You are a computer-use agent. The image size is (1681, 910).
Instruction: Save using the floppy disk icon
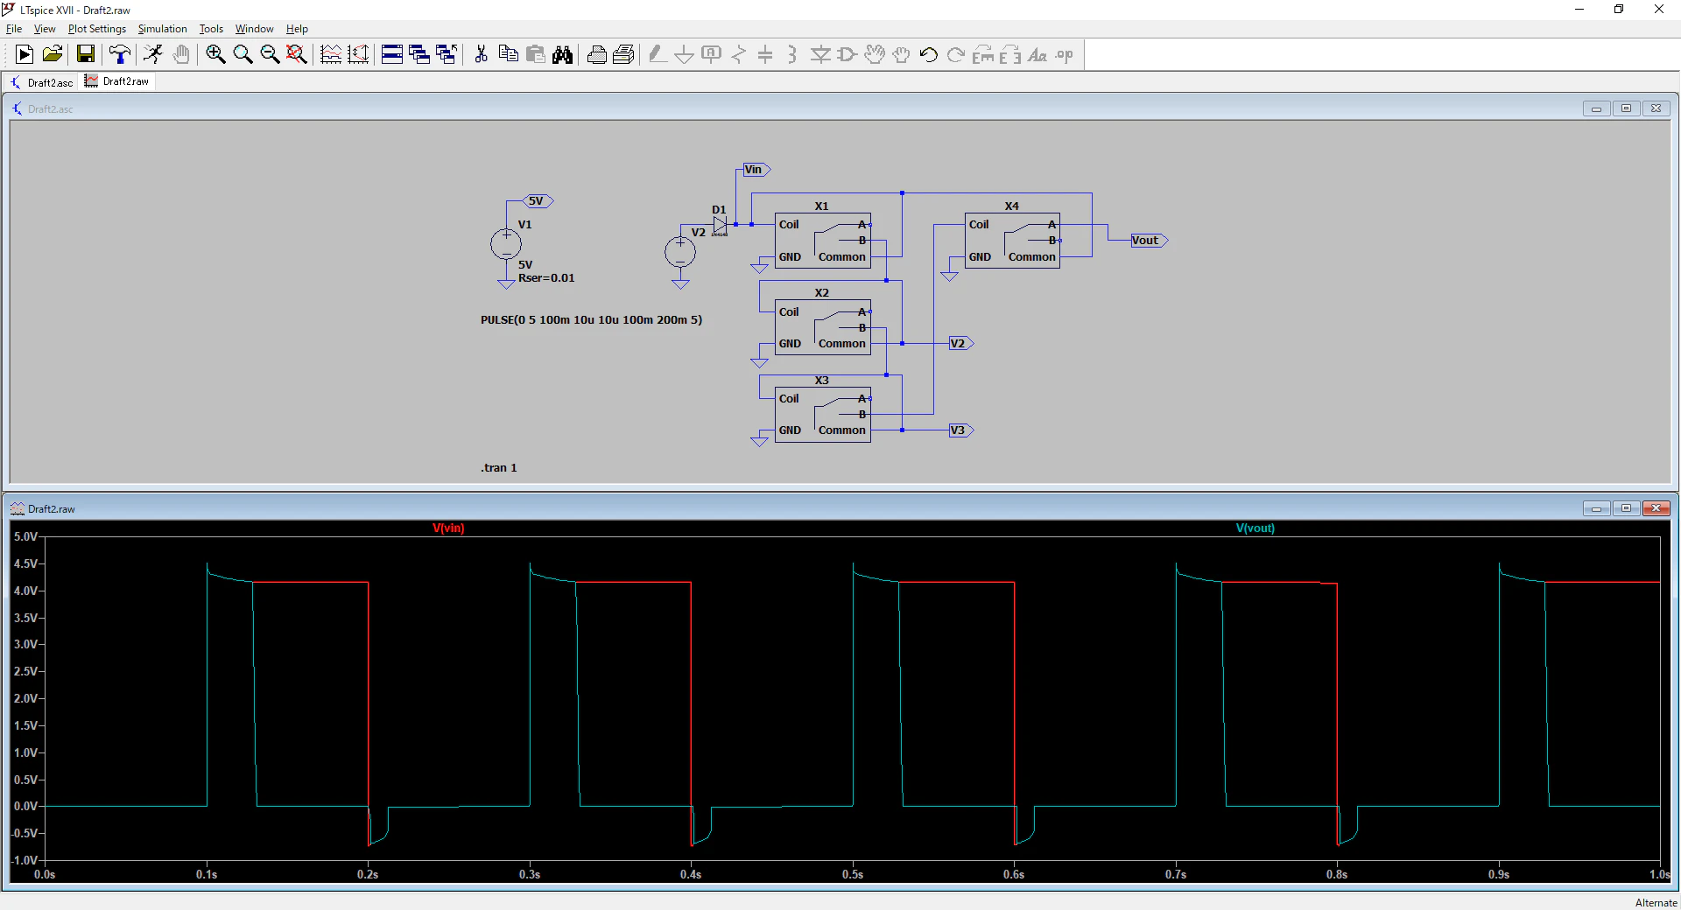coord(86,55)
